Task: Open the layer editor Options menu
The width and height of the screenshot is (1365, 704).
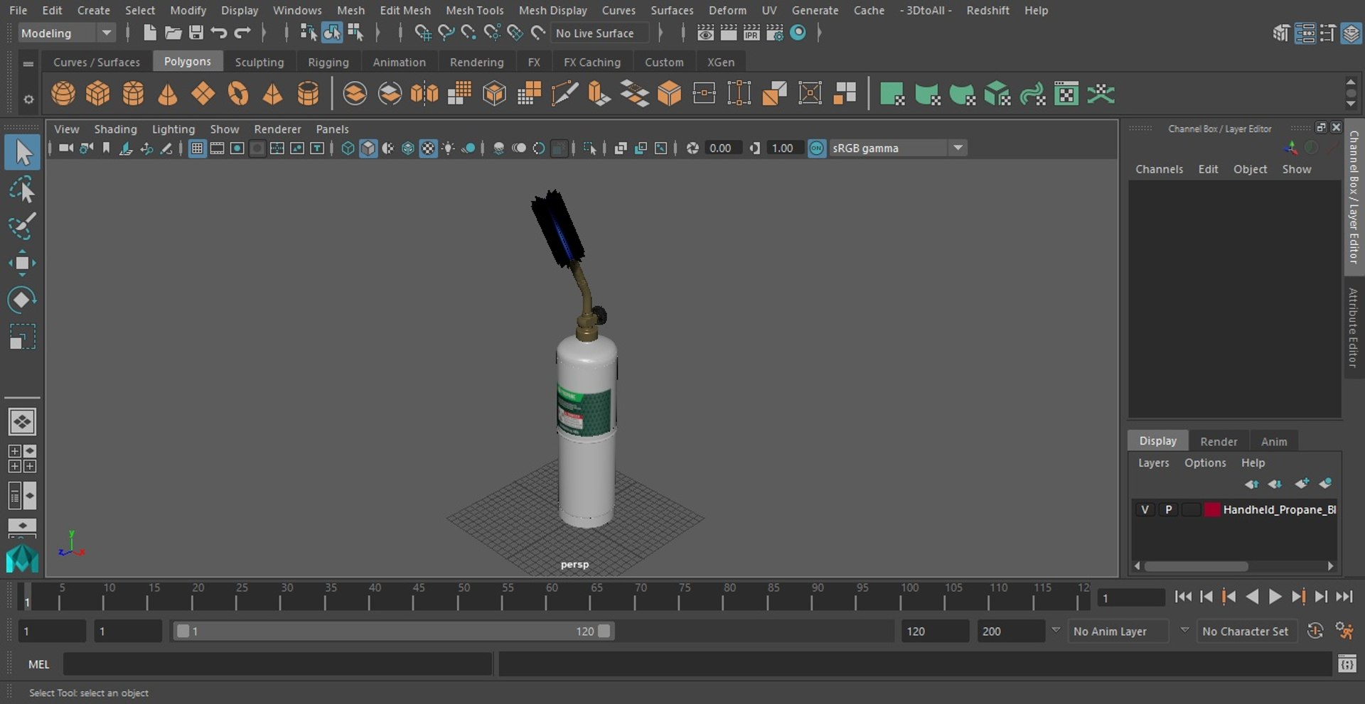Action: click(x=1205, y=462)
